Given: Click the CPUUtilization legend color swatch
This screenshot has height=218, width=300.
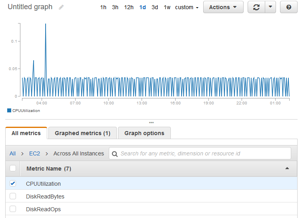Looking at the screenshot, I should (9, 111).
